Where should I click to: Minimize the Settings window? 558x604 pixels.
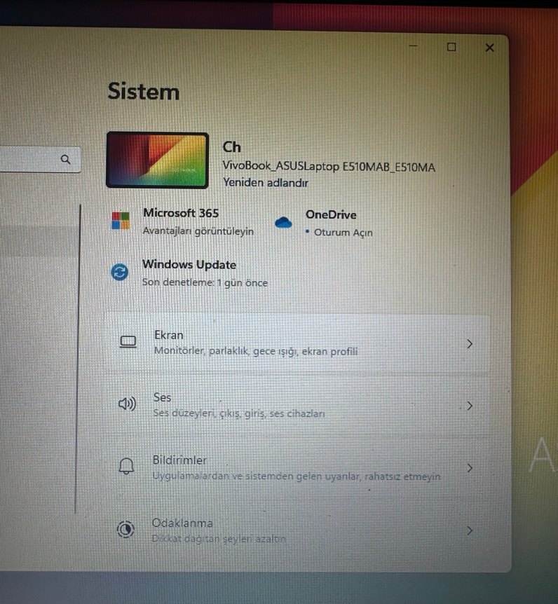413,46
